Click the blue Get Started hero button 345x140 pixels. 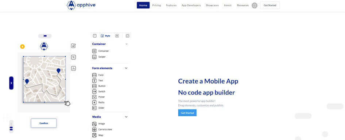187,113
